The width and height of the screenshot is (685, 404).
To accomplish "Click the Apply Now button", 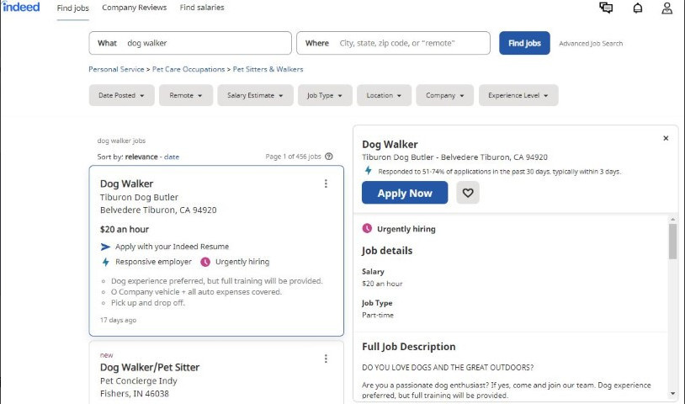I will pyautogui.click(x=405, y=193).
